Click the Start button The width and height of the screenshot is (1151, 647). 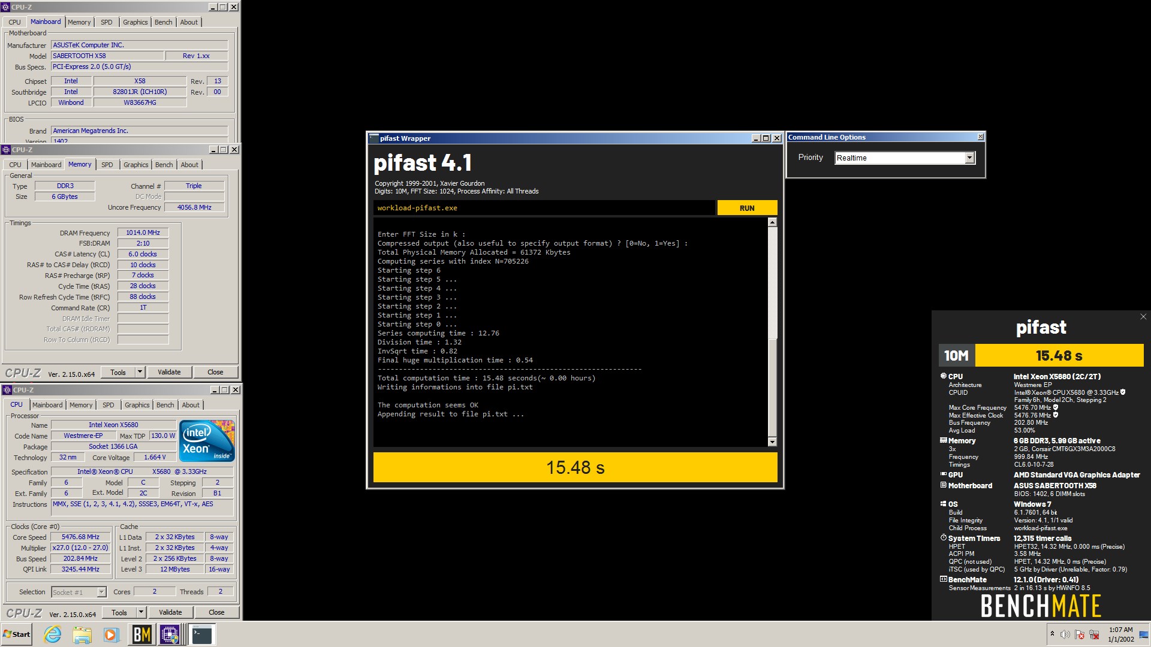pyautogui.click(x=17, y=634)
